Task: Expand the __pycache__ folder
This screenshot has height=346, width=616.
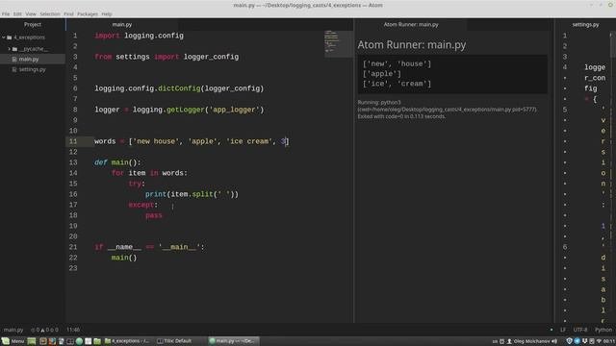Action: [9, 49]
